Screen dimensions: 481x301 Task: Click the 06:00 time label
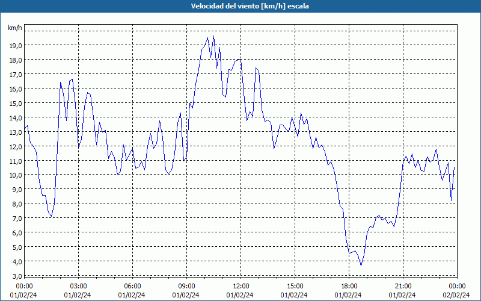click(x=132, y=287)
